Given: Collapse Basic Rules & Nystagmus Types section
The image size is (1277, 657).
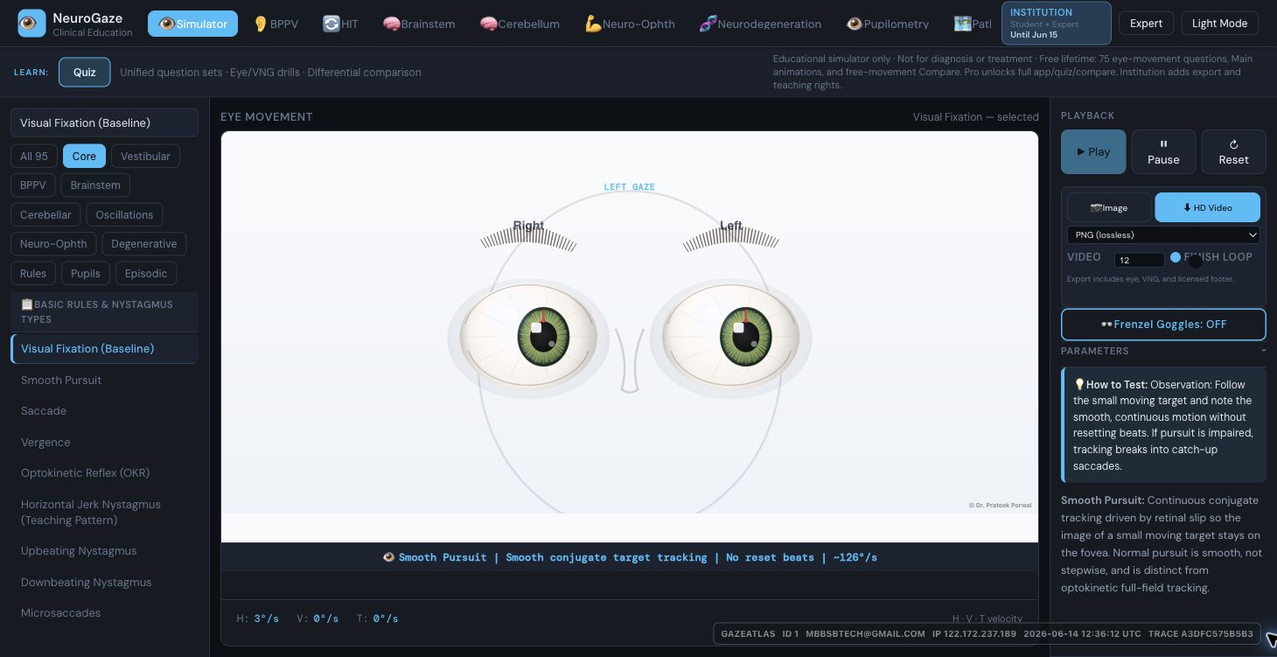Looking at the screenshot, I should (104, 311).
